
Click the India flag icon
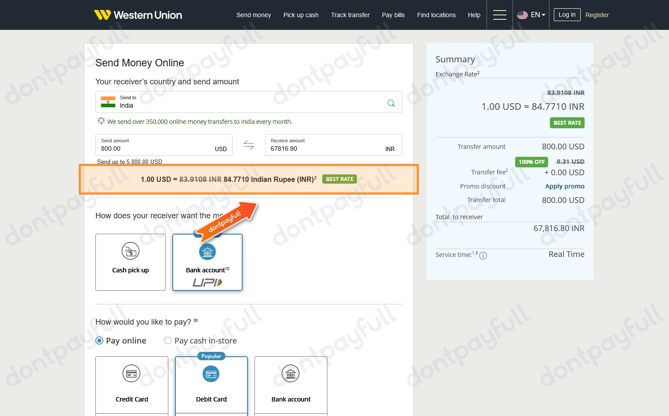(108, 102)
